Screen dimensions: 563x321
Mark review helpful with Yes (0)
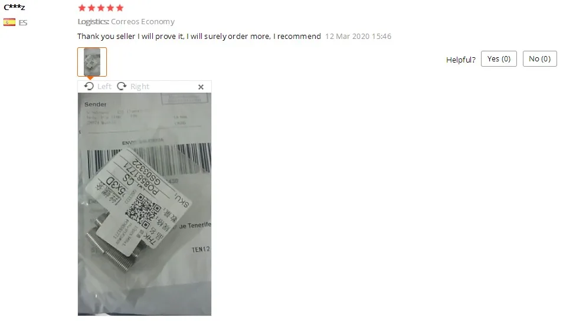coord(499,59)
